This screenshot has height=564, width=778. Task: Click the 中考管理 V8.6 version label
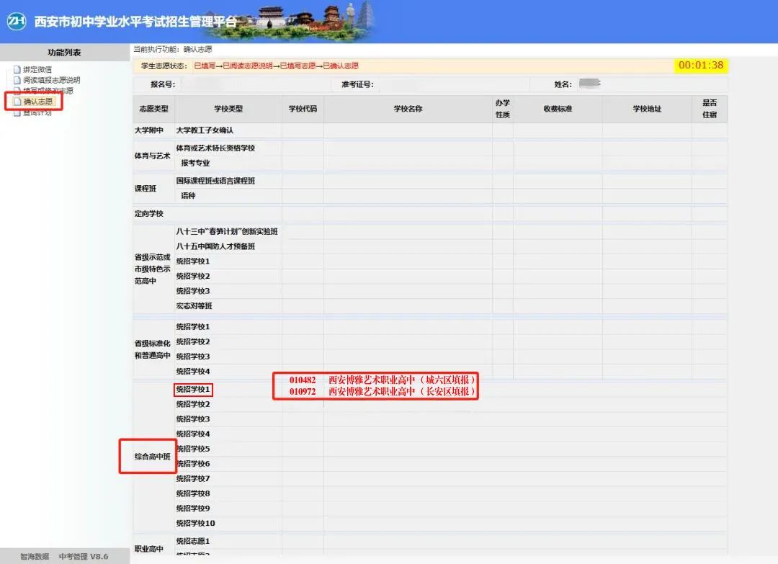(84, 555)
